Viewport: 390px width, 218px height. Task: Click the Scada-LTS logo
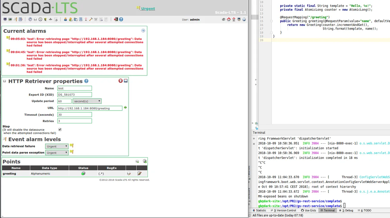(x=40, y=7)
